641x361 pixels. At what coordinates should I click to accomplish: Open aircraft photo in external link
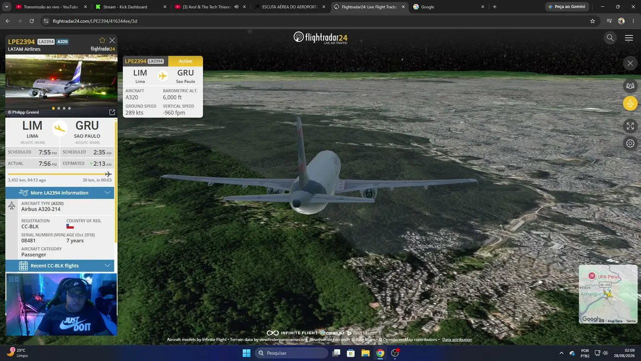[x=112, y=112]
